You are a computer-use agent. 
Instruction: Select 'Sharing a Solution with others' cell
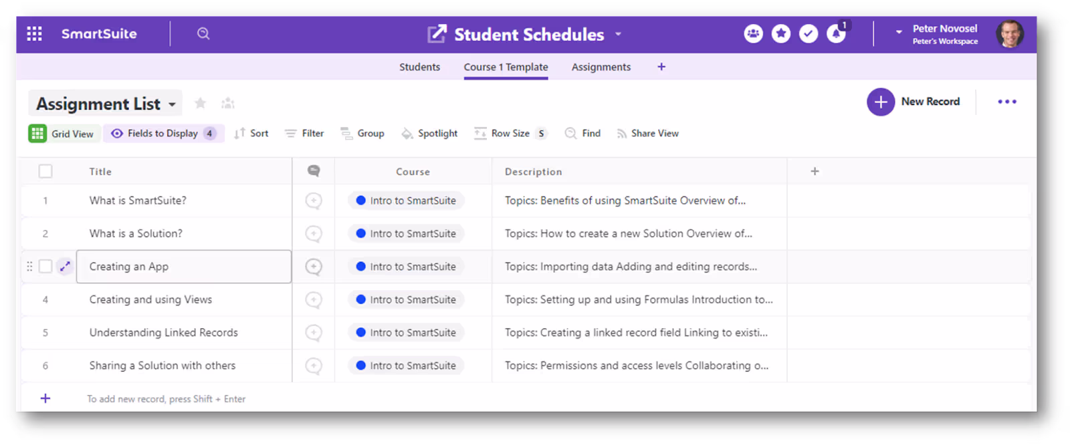click(x=184, y=365)
